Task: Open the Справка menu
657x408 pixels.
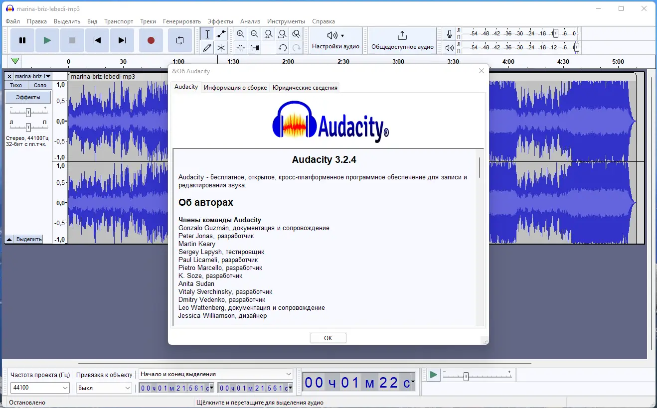Action: pyautogui.click(x=324, y=21)
